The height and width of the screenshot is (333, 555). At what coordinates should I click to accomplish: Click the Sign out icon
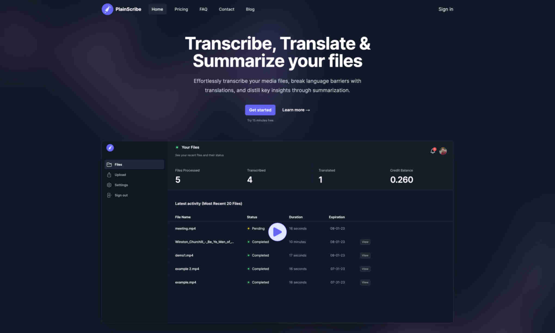[109, 195]
